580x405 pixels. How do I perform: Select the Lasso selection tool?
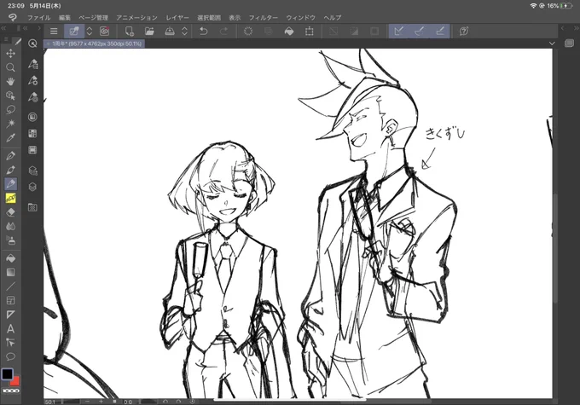point(11,109)
